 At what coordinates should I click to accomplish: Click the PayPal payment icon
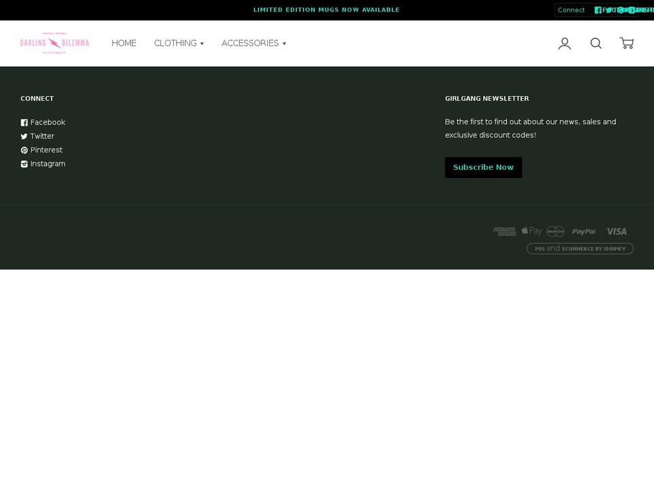[x=584, y=231]
